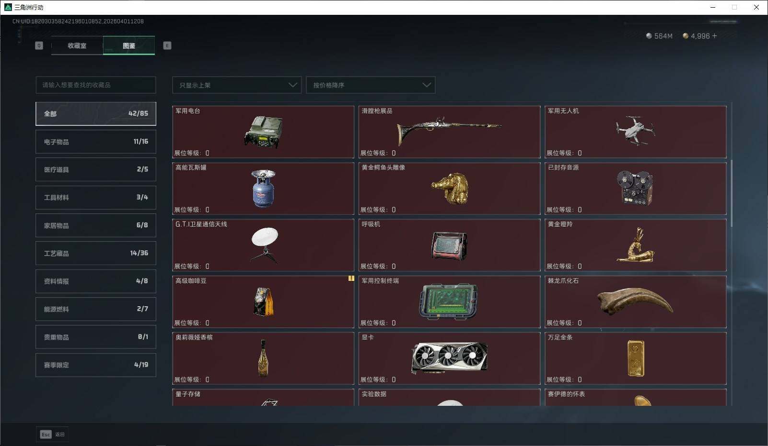Image resolution: width=768 pixels, height=446 pixels.
Task: Select the 全部 category showing 42/85
Action: point(96,113)
